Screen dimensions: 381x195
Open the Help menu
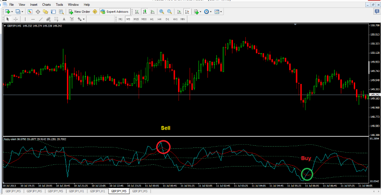[x=87, y=4]
